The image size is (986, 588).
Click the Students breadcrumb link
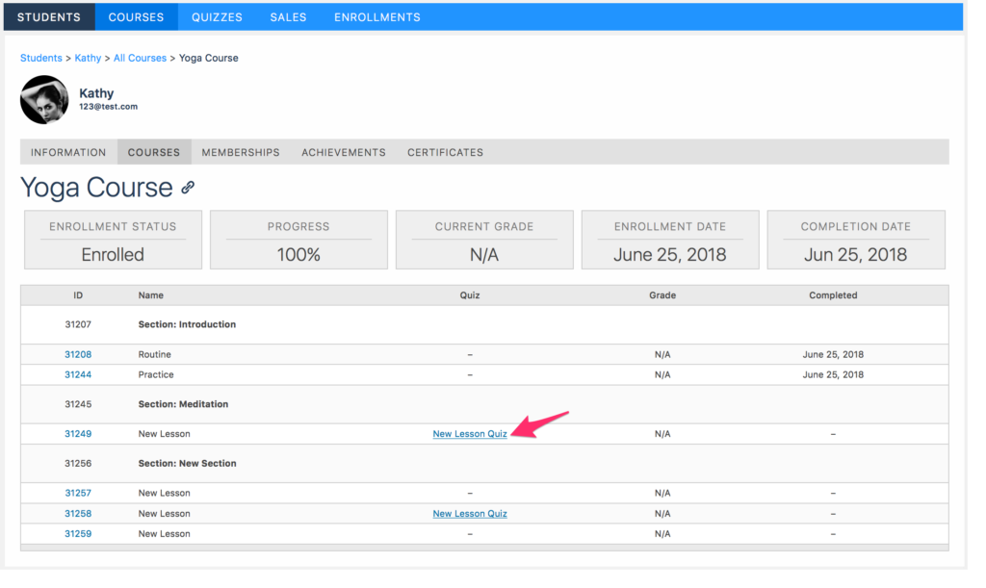(x=40, y=58)
